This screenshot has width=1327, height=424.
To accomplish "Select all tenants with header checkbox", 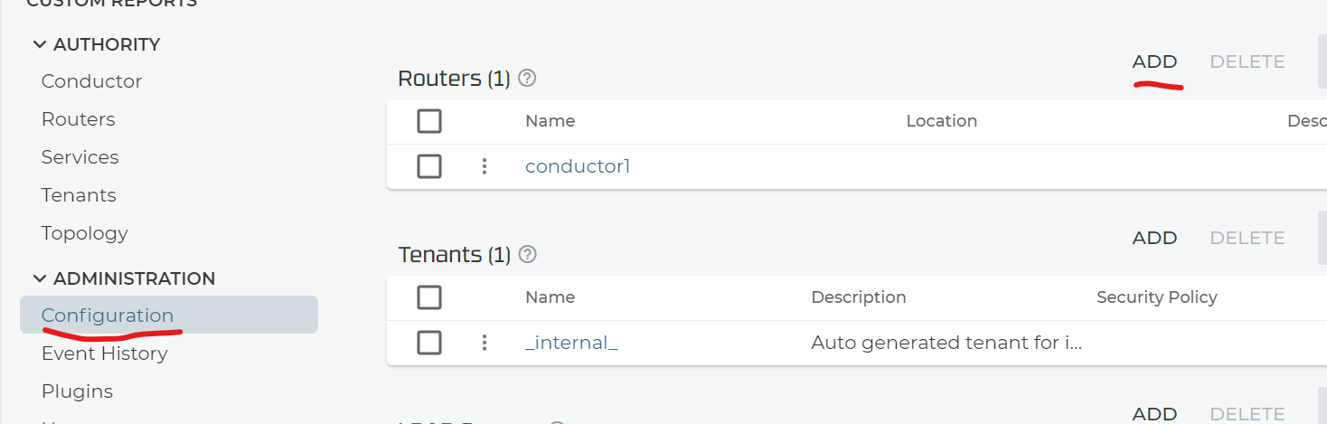I will coord(429,297).
